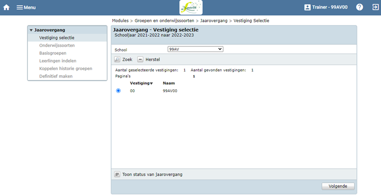Click the School field label

tap(121, 50)
